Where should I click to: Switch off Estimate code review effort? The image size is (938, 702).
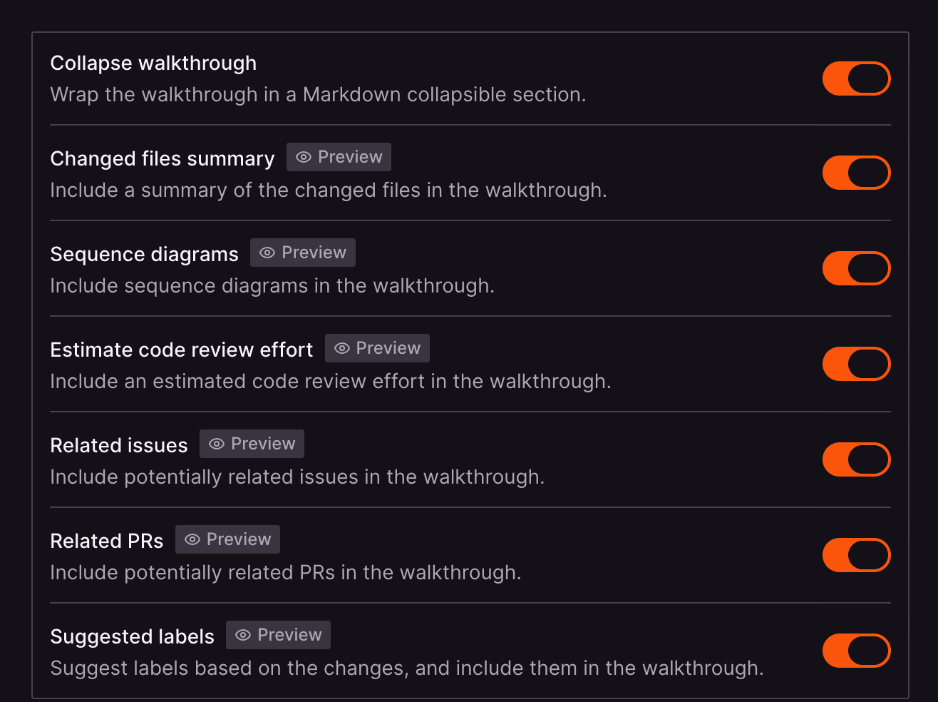coord(856,364)
